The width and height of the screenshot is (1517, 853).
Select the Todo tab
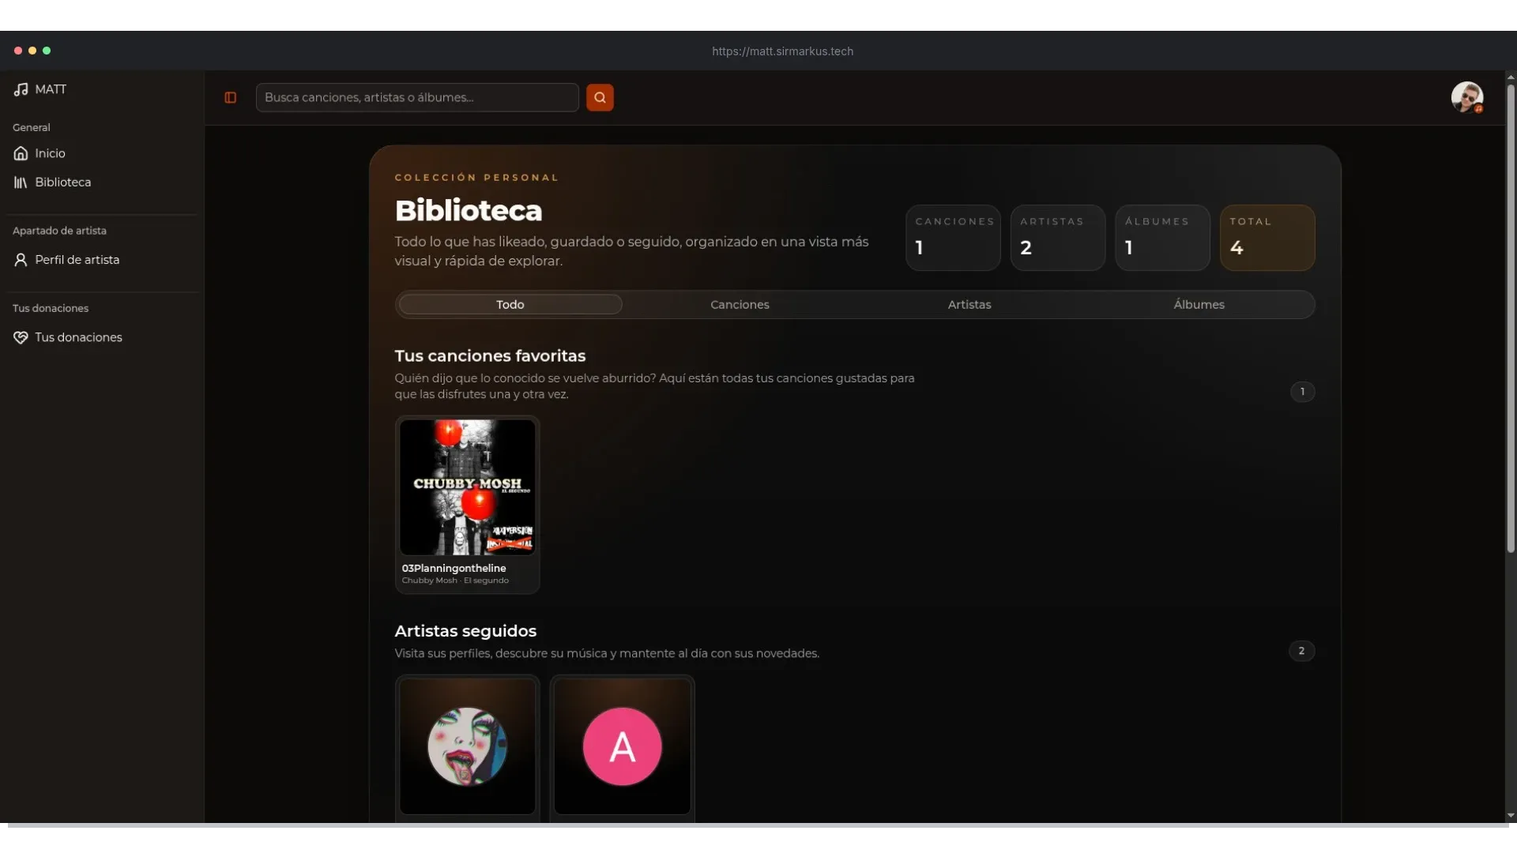[x=510, y=304]
